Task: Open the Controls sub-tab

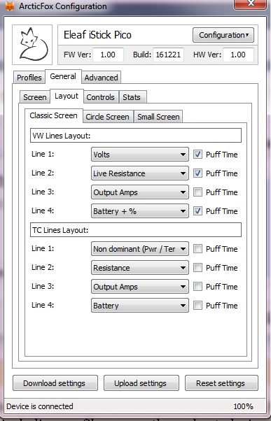Action: tap(101, 97)
